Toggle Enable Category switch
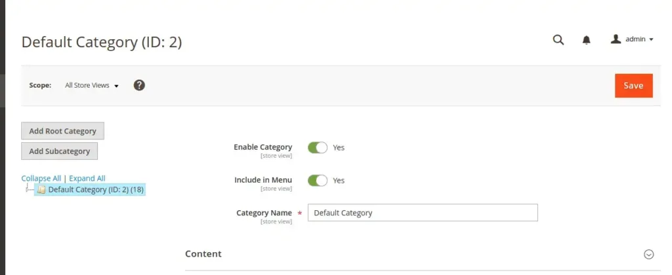 (x=318, y=147)
